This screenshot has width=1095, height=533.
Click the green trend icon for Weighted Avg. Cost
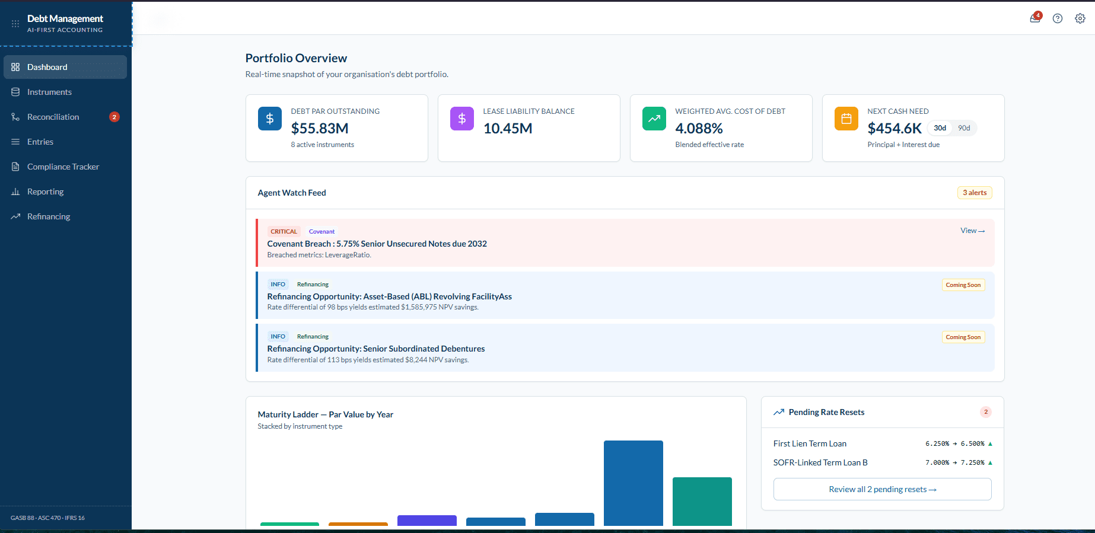654,119
